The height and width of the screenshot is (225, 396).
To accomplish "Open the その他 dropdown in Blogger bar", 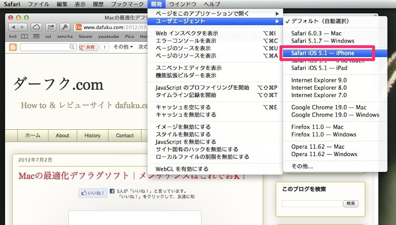I will (123, 47).
